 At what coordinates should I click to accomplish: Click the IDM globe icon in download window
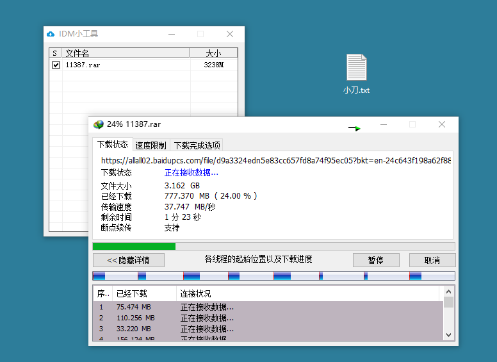[x=99, y=124]
